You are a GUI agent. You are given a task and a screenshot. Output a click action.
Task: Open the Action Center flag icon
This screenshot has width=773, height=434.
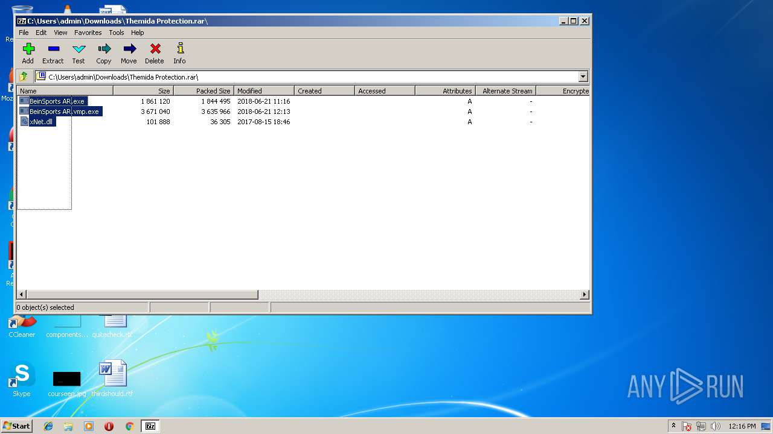click(687, 426)
